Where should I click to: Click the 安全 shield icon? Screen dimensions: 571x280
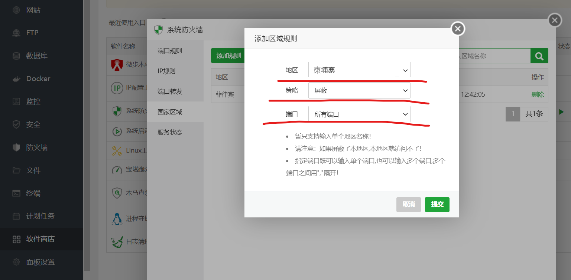(16, 124)
